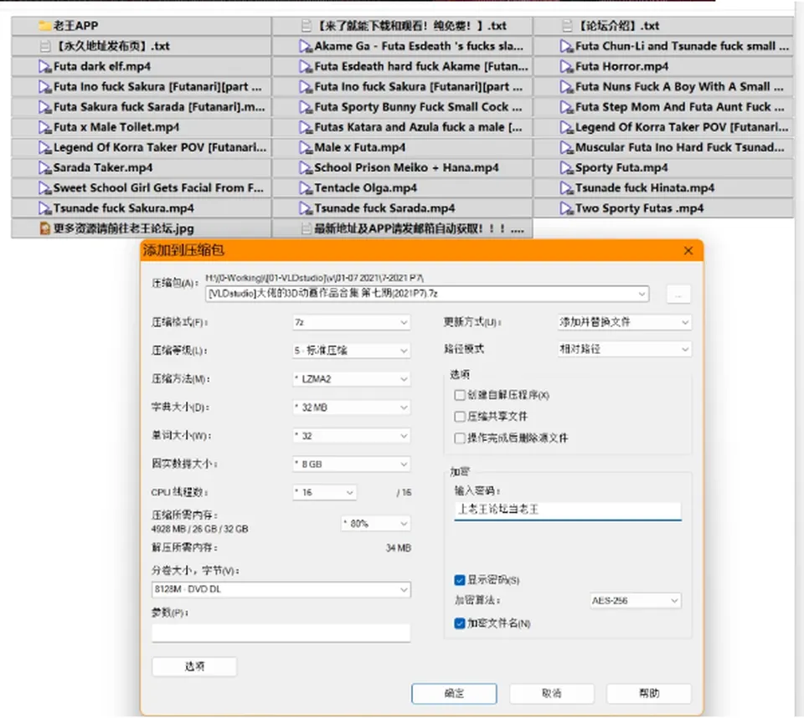Click the 选项 button
Viewport: 804px width, 718px height.
[194, 666]
